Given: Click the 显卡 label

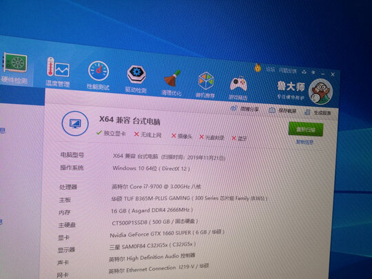Looking at the screenshot, I should [x=63, y=238].
